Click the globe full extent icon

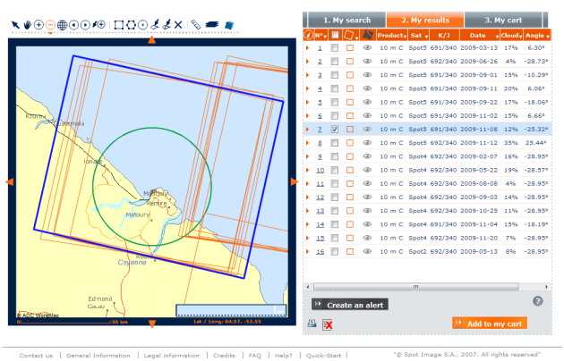63,25
